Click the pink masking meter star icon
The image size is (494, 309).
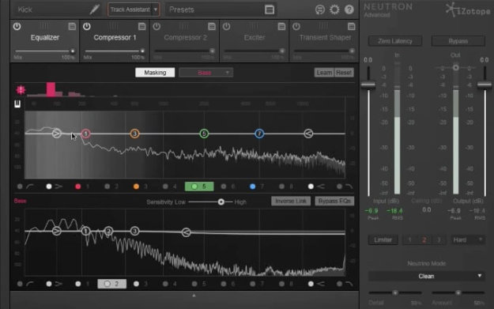[x=21, y=90]
